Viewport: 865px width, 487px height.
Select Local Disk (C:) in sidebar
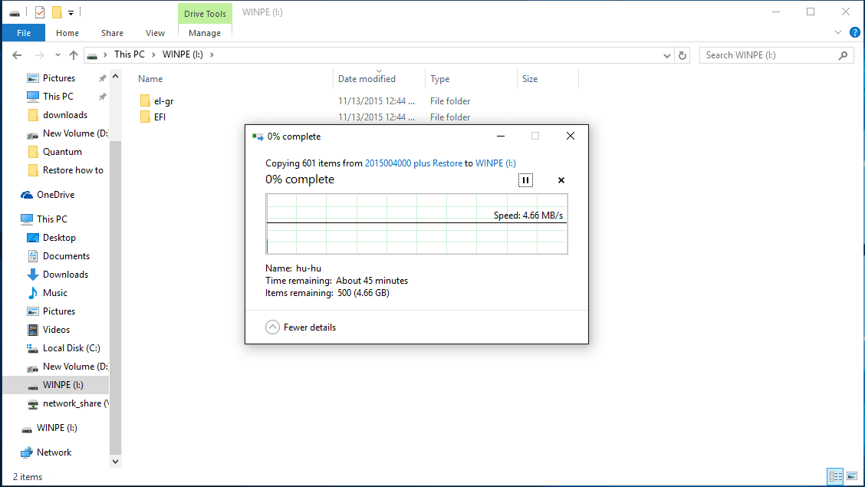coord(71,348)
